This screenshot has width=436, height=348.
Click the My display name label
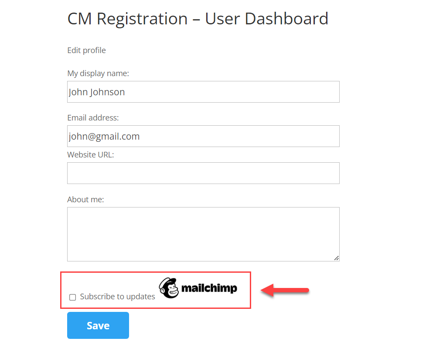[x=98, y=73]
